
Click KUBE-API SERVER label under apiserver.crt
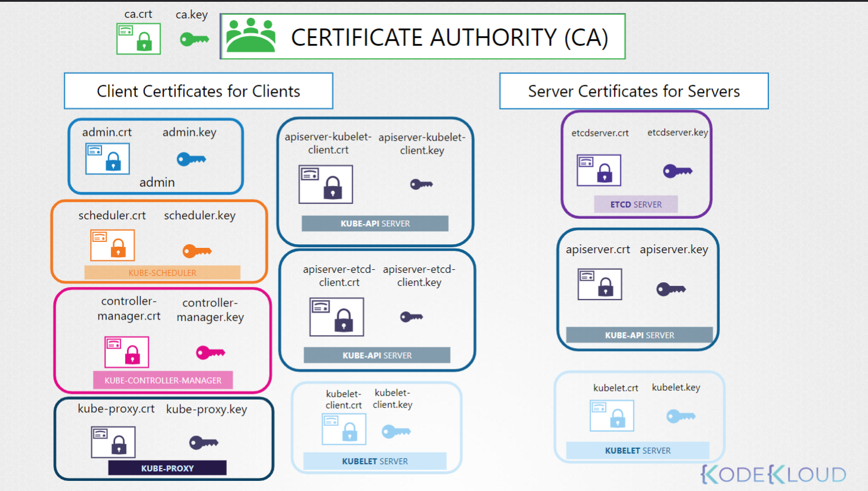[639, 336]
